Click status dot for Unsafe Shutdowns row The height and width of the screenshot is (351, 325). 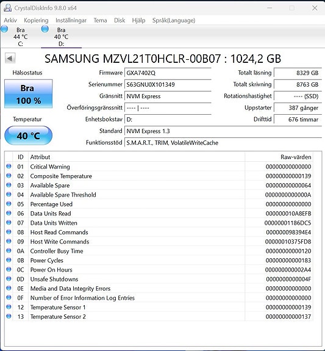9,279
